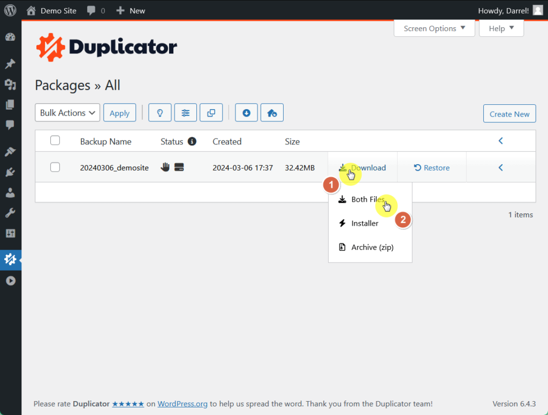
Task: Open the WordPress logo menu
Action: pos(10,10)
